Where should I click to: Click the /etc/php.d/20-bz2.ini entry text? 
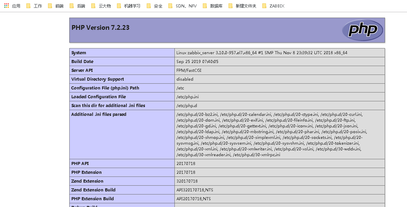tap(198, 115)
